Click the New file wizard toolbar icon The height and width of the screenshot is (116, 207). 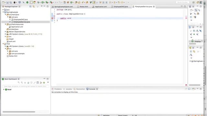click(3, 2)
